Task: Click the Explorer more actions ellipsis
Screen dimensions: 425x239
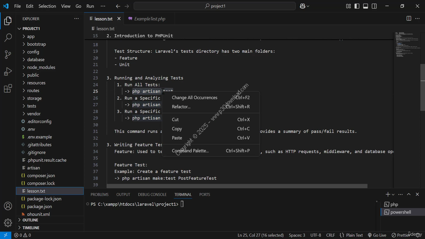Action: 76,19
